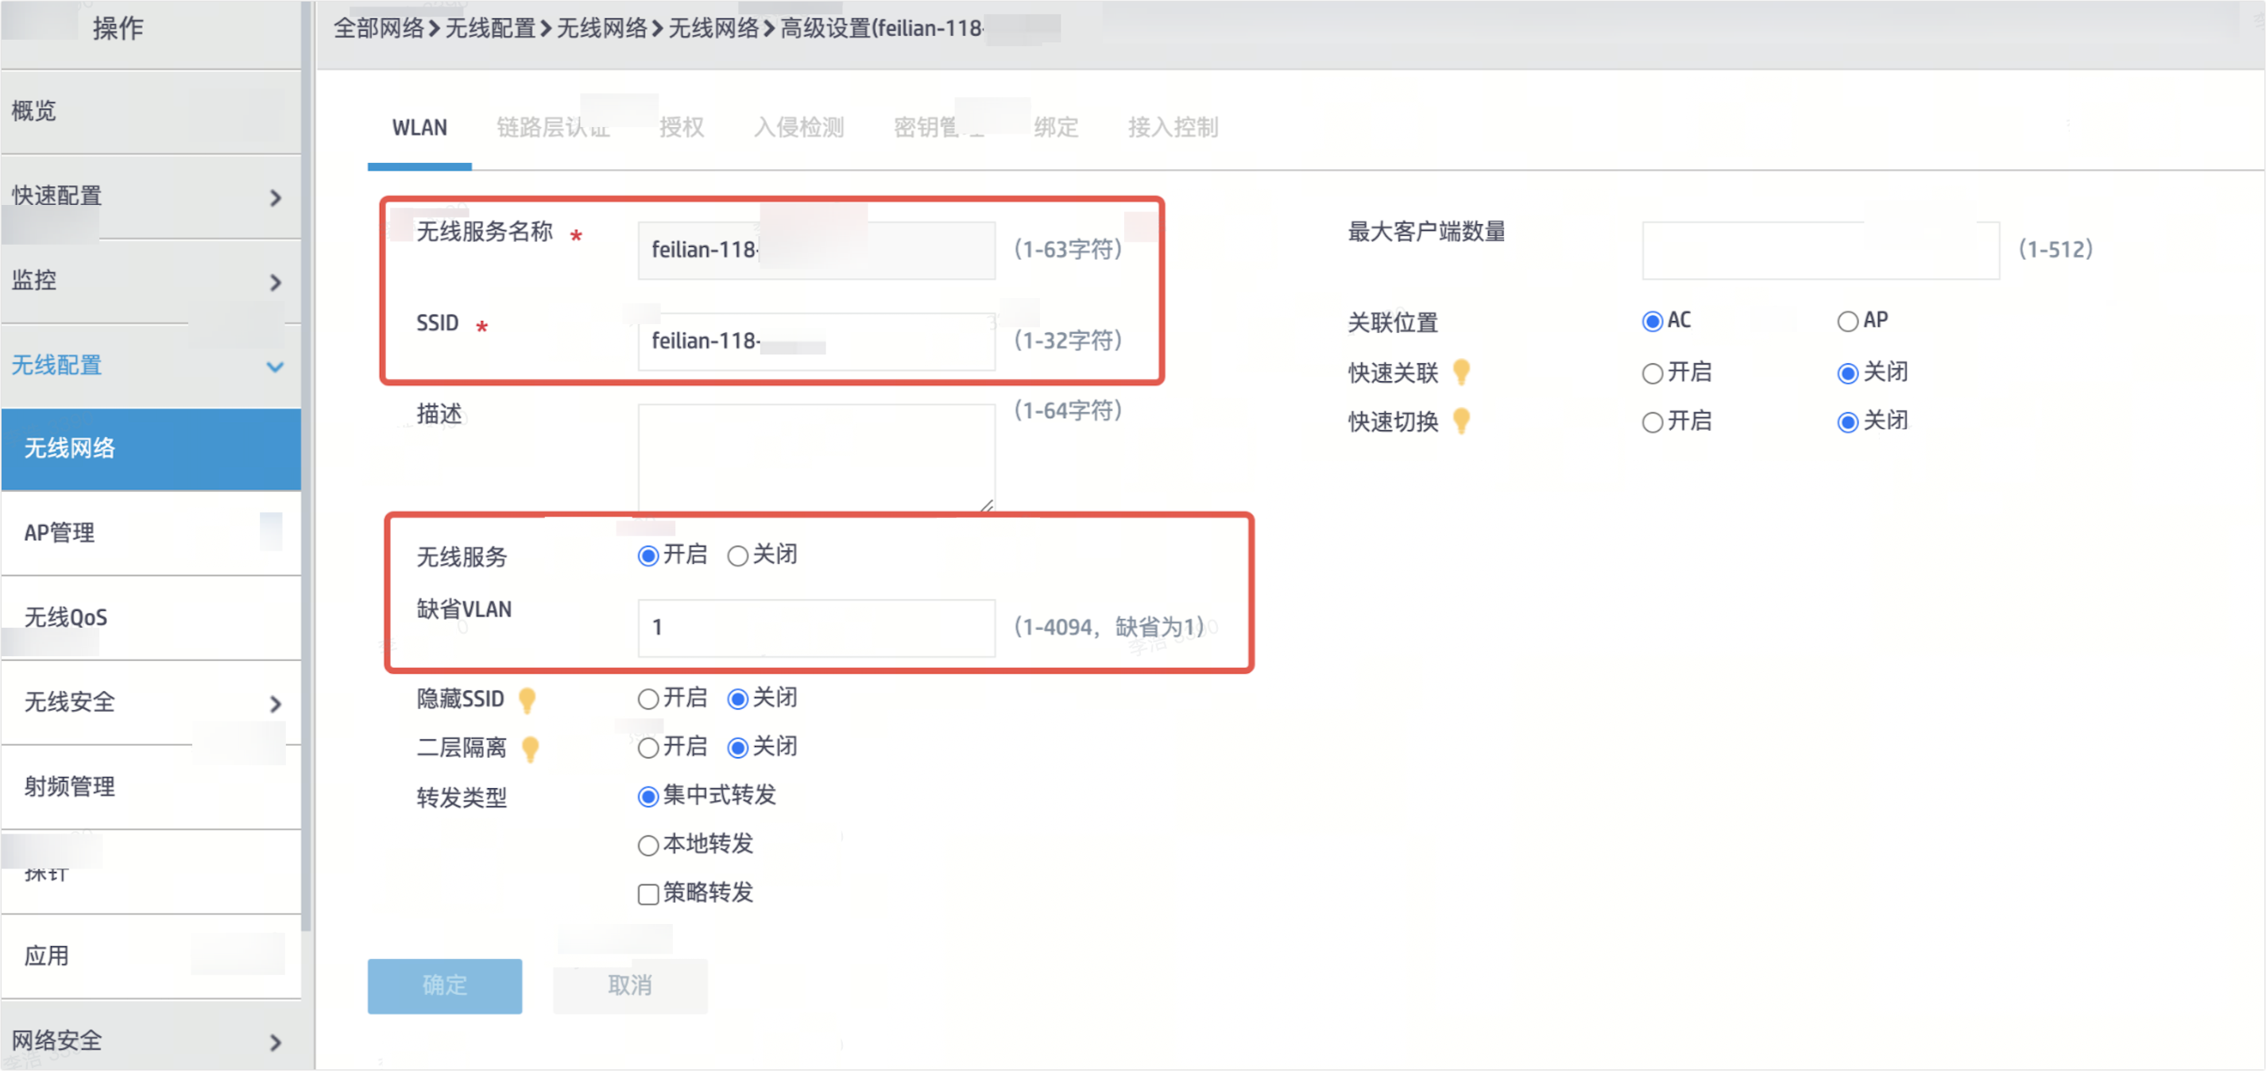Switch to the 接入控制 tab
Image resolution: width=2266 pixels, height=1071 pixels.
(1173, 129)
